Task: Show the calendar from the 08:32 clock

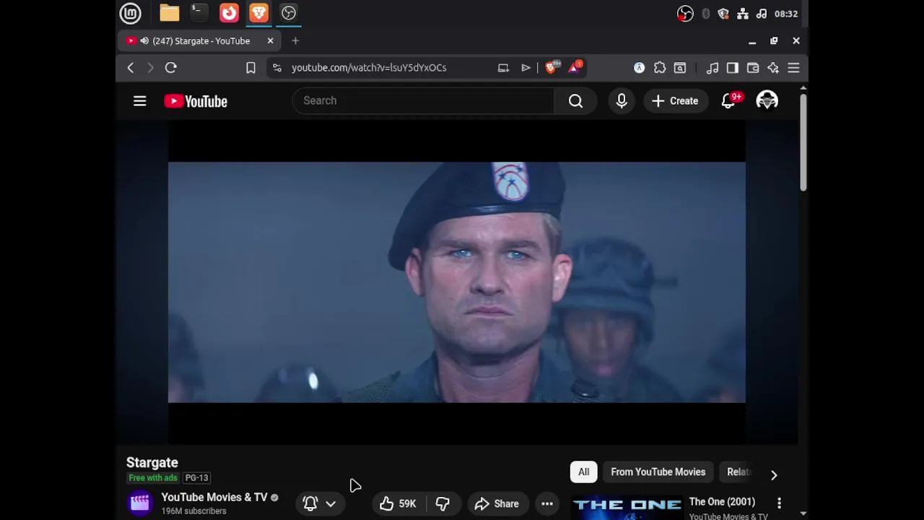Action: [x=785, y=14]
